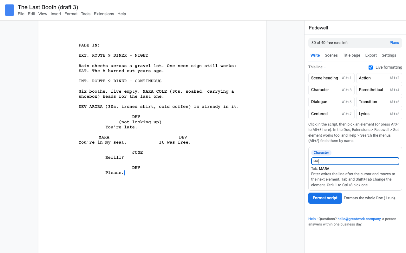Open the Title page tab
Viewport: 406px width, 253px height.
point(351,55)
